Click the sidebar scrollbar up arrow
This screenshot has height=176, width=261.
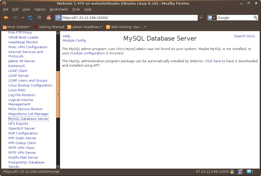tap(58, 33)
